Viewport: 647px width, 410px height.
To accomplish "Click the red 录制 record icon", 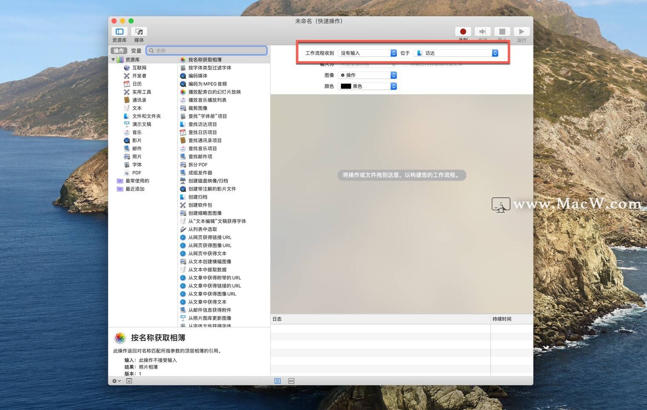I will coord(463,31).
